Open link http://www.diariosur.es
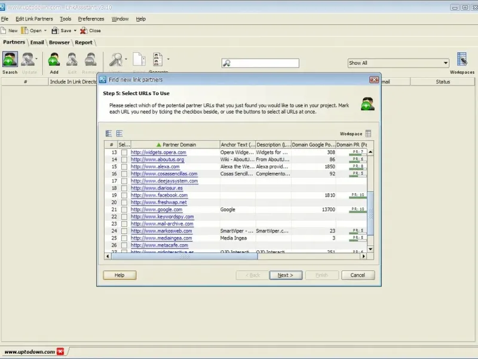This screenshot has height=359, width=478. (157, 188)
